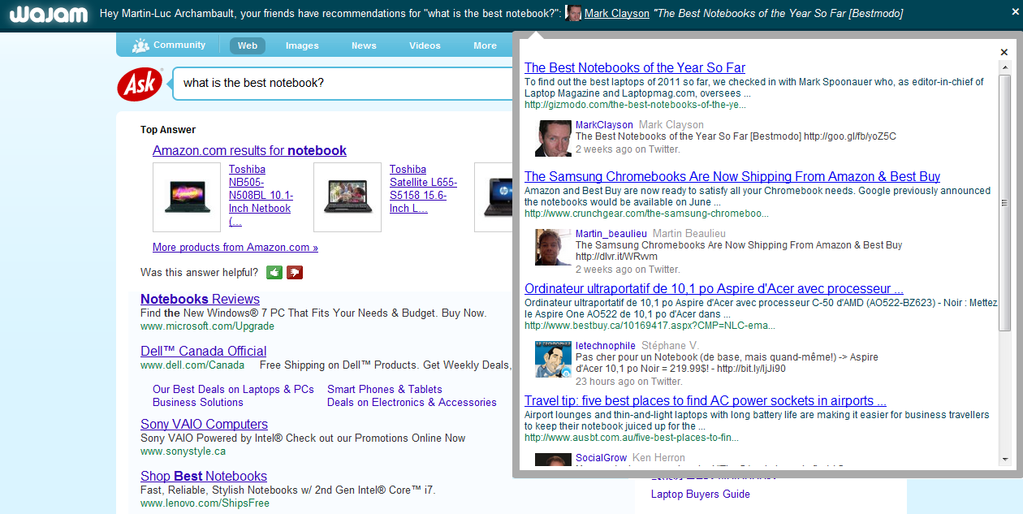
Task: Open the Toshiba NB505-N508BL netbook text link
Action: click(x=261, y=195)
